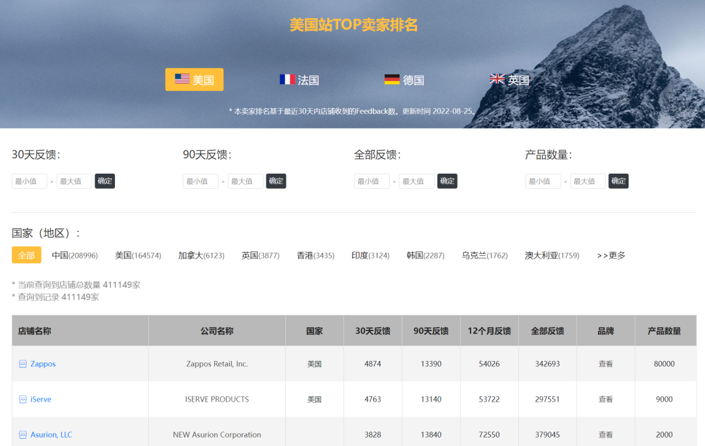Click the French flag icon

pyautogui.click(x=287, y=79)
